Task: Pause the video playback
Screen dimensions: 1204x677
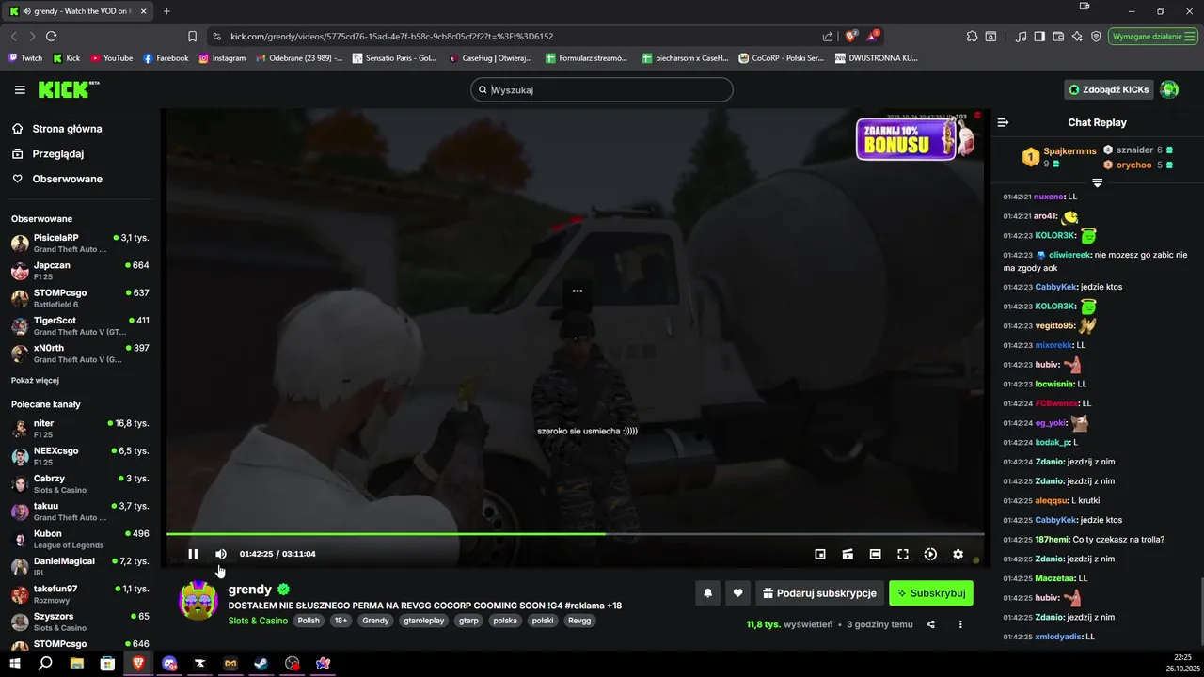Action: click(193, 554)
